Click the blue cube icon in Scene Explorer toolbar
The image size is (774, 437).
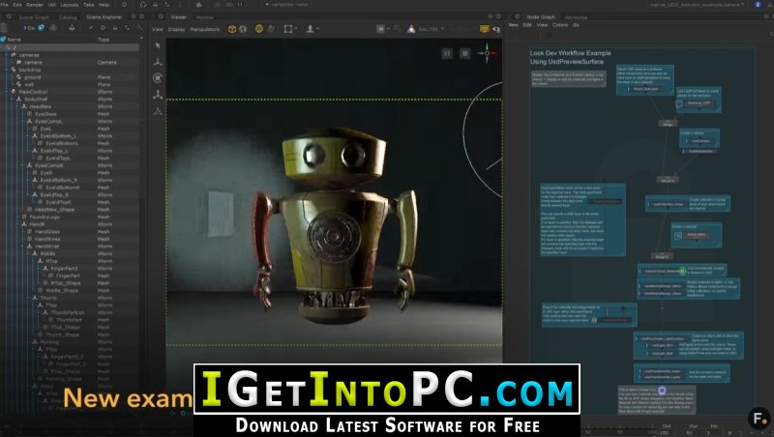(42, 28)
